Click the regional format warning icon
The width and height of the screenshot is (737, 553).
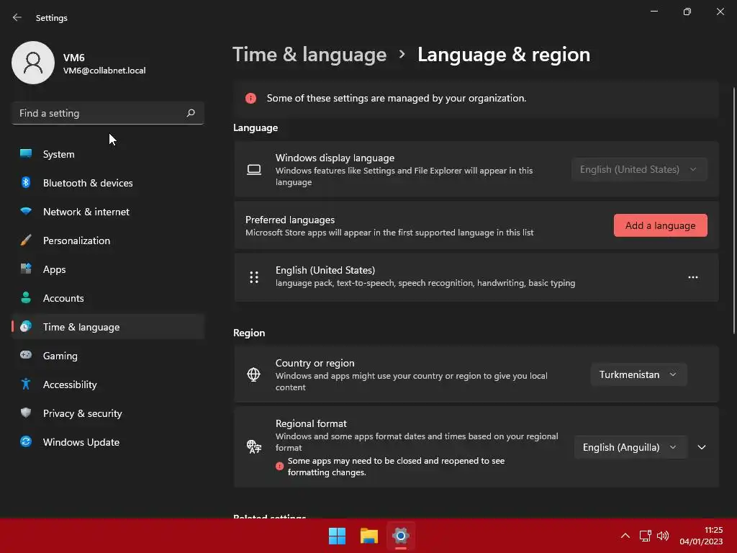coord(280,467)
